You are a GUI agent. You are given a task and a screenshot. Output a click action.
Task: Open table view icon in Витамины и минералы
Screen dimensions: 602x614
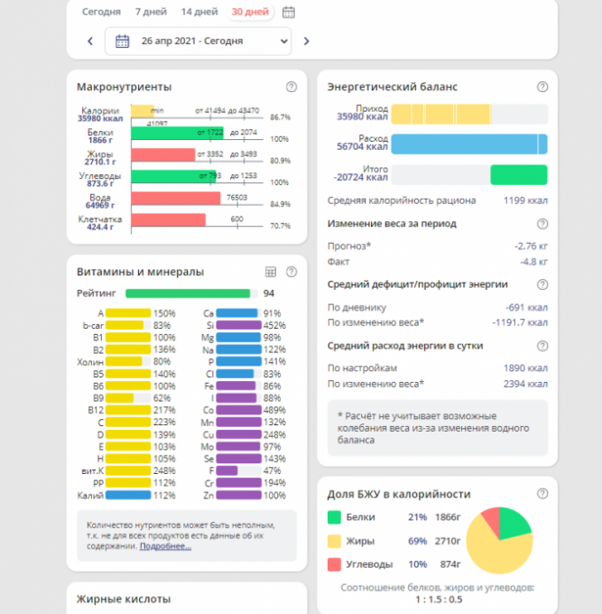pos(270,272)
